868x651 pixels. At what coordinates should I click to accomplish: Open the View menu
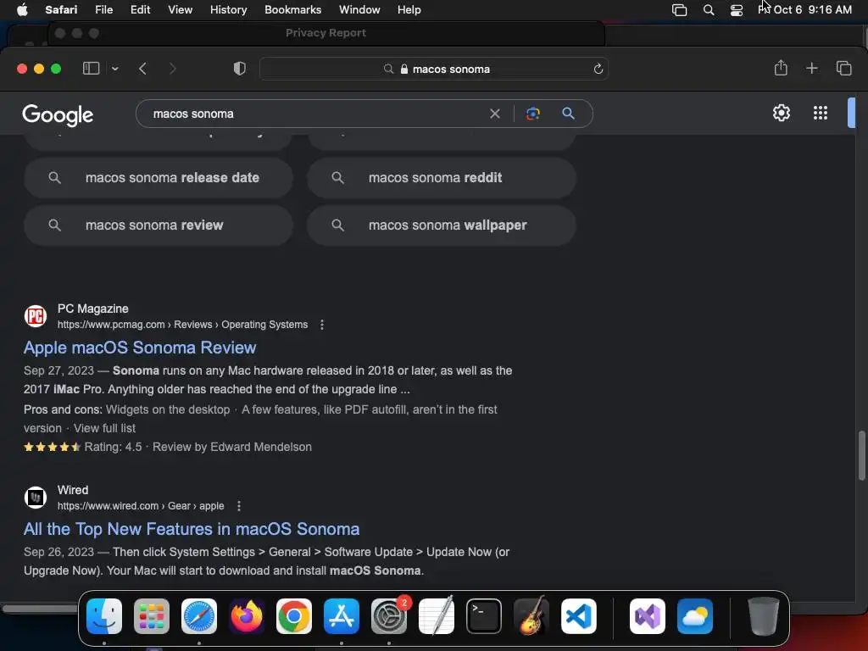click(180, 9)
